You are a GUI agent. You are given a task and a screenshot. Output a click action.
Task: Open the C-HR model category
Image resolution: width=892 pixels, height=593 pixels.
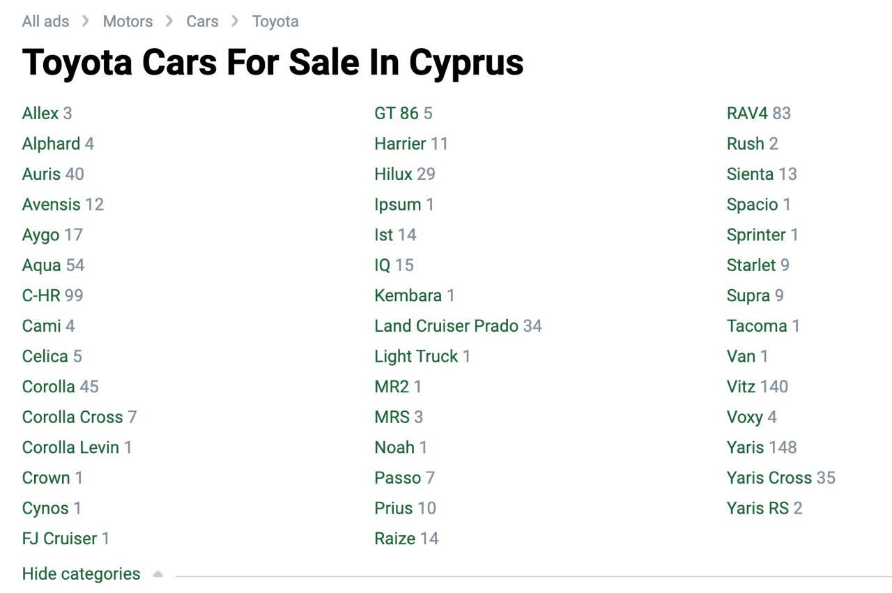(41, 295)
